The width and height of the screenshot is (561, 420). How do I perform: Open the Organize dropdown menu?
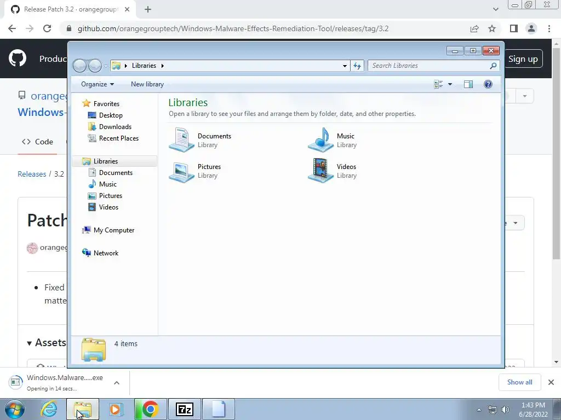[x=98, y=84]
